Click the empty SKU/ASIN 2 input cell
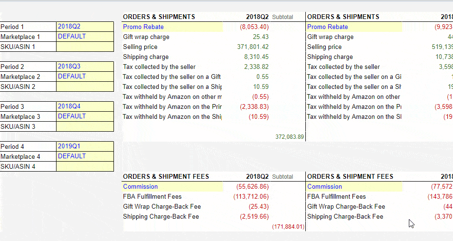The height and width of the screenshot is (241, 453). pos(85,87)
